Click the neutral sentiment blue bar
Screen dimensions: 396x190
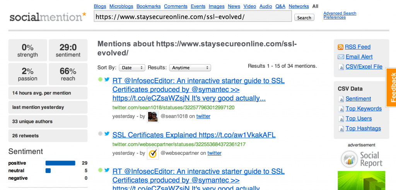(x=48, y=171)
